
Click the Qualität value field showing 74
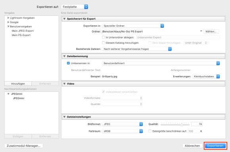point(197,124)
